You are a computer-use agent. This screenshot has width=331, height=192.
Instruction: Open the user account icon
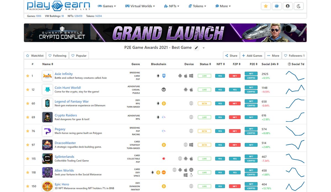[x=288, y=6]
